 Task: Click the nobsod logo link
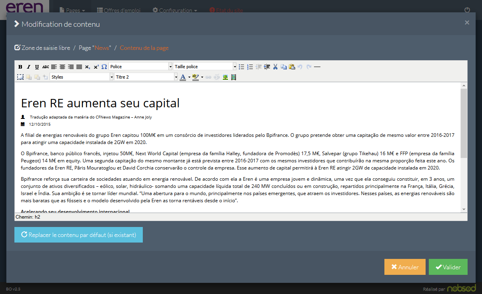pyautogui.click(x=461, y=288)
